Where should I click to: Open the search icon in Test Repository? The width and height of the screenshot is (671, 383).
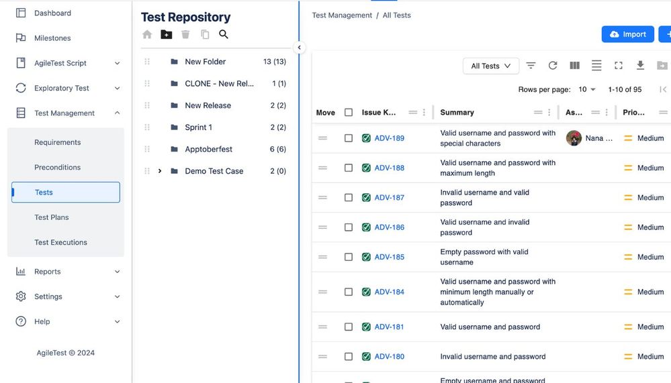pyautogui.click(x=224, y=34)
